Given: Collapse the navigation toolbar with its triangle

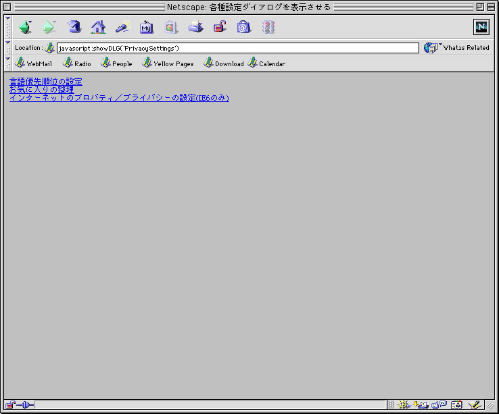Looking at the screenshot, I should [8, 18].
